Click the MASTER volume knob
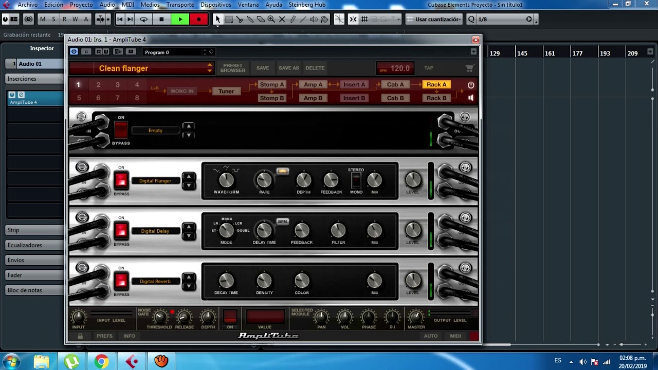 click(416, 317)
